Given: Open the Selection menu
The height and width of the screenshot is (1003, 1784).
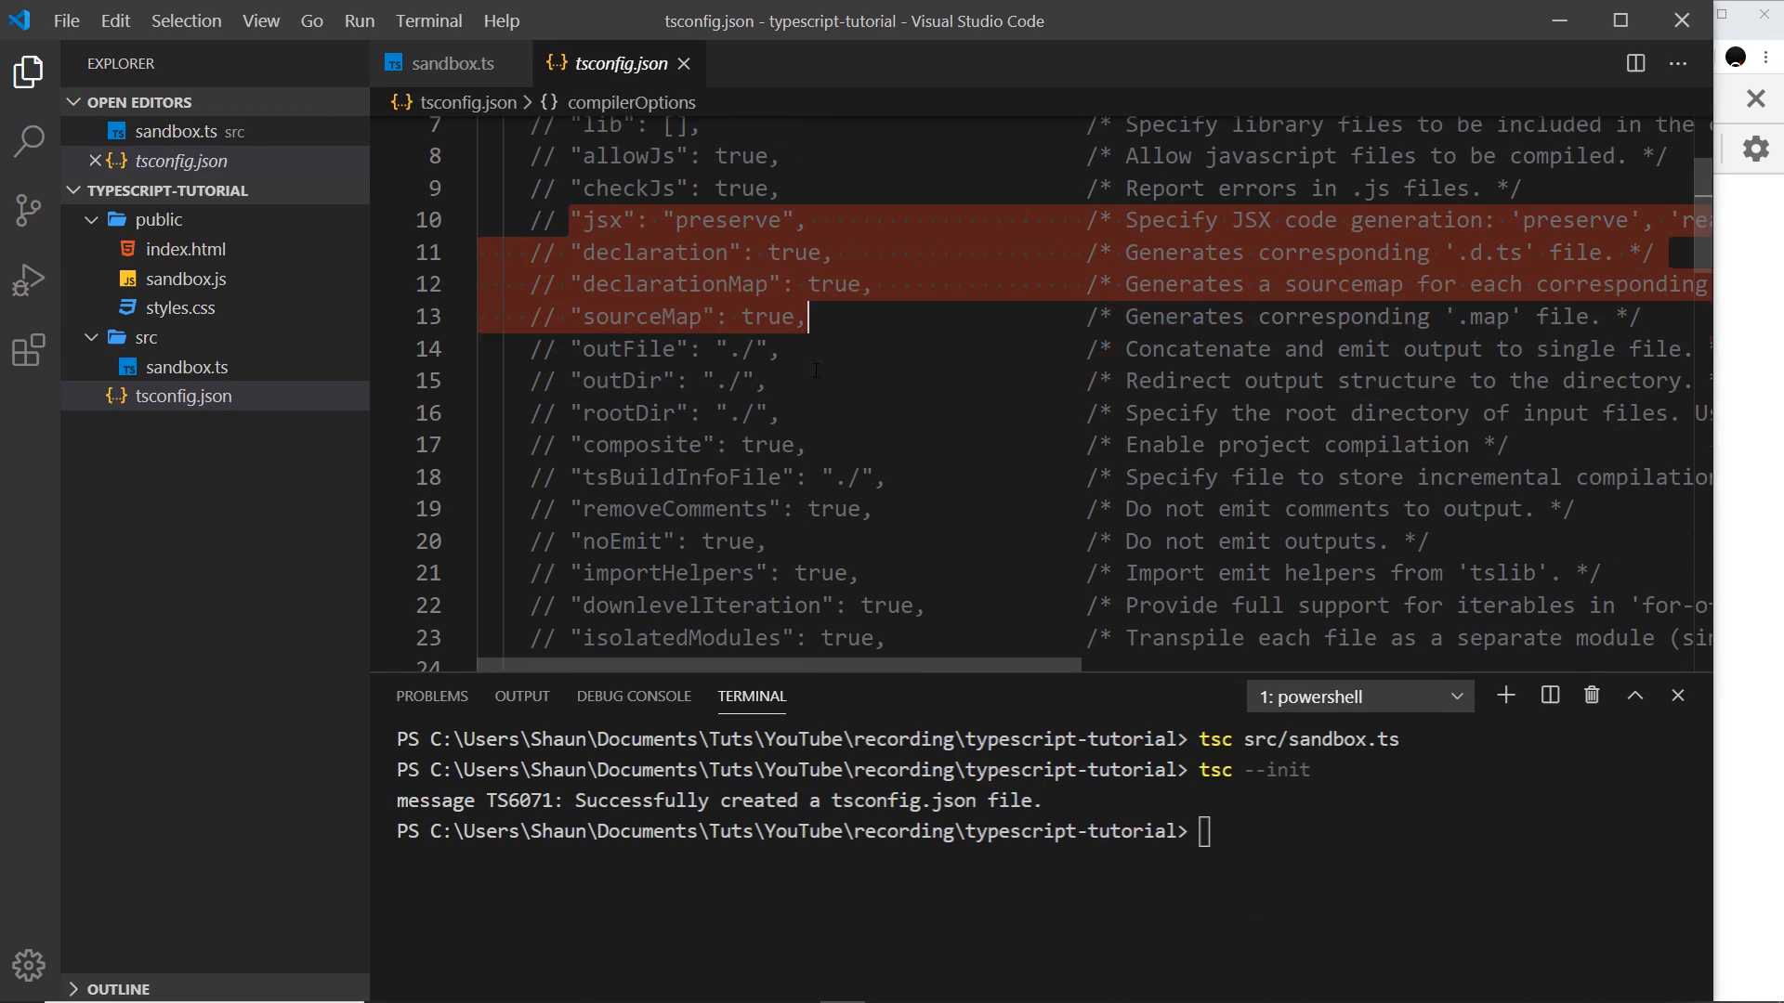Looking at the screenshot, I should 186,20.
